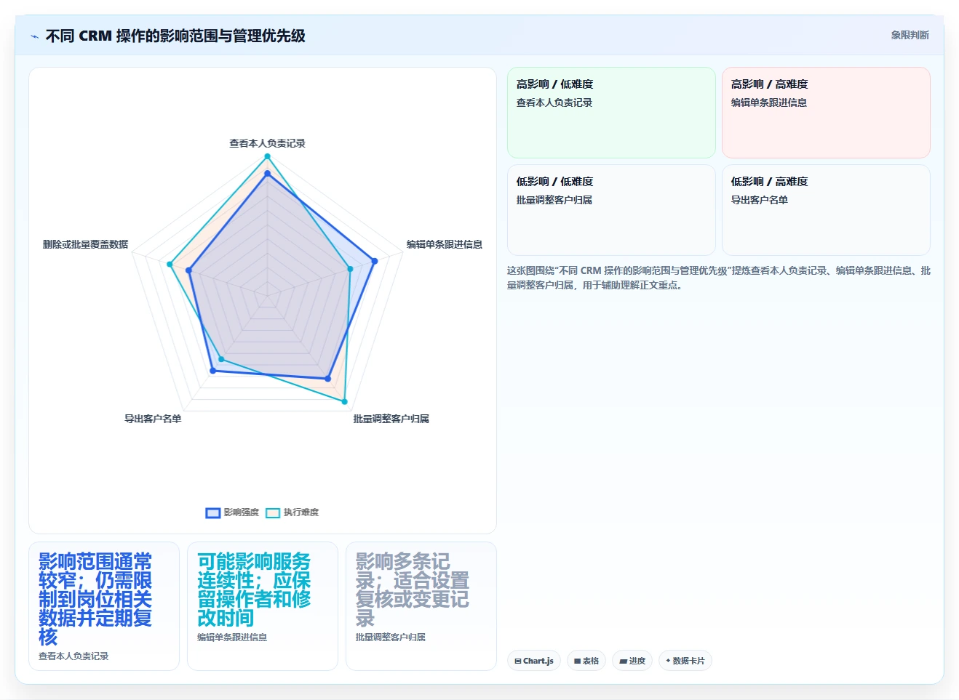The image size is (959, 700).
Task: Click the radar axis label 删除或批量覆盖数据
Action: point(85,244)
